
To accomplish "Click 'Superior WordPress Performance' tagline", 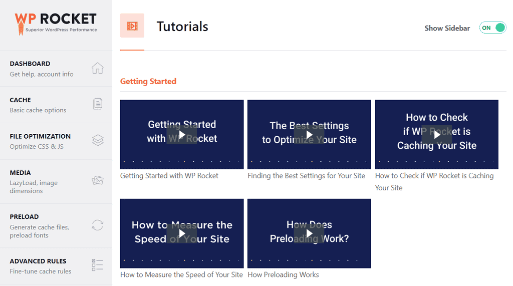I will coord(61,30).
